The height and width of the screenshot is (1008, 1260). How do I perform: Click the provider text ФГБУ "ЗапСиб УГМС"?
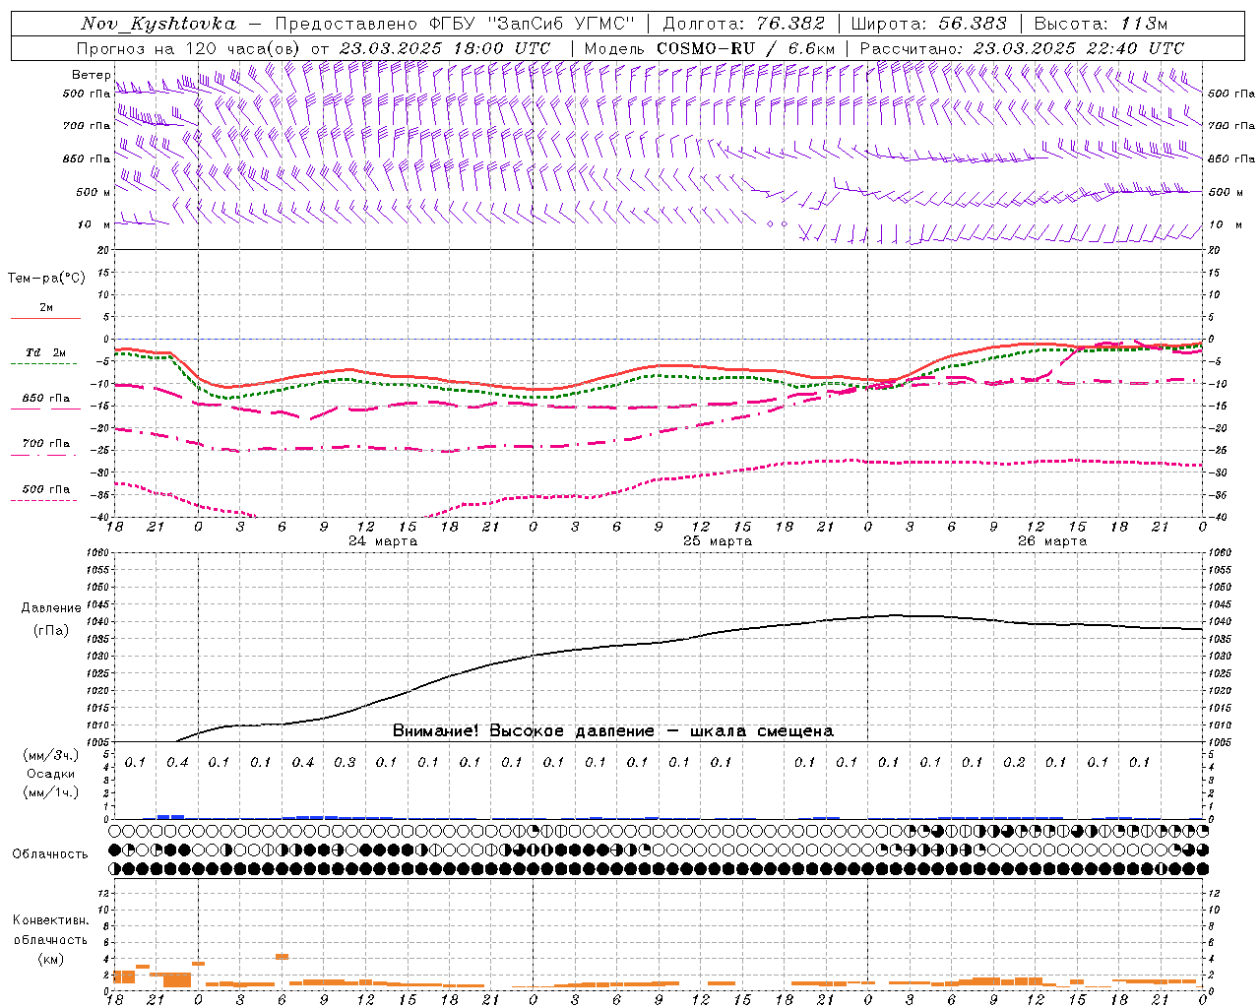533,24
